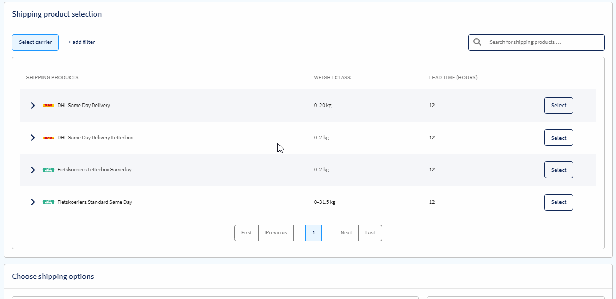Click the add filter link
This screenshot has width=616, height=299.
[81, 42]
